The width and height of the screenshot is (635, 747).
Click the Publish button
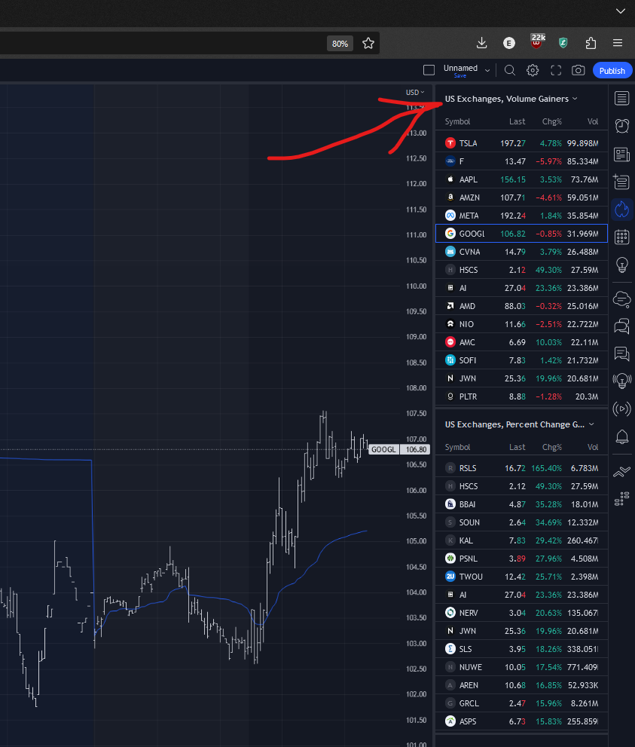[612, 71]
